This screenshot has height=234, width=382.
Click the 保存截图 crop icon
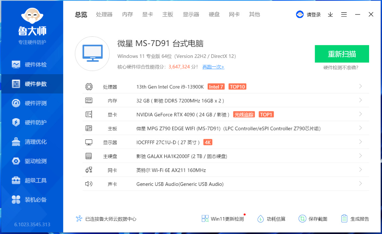(302, 218)
